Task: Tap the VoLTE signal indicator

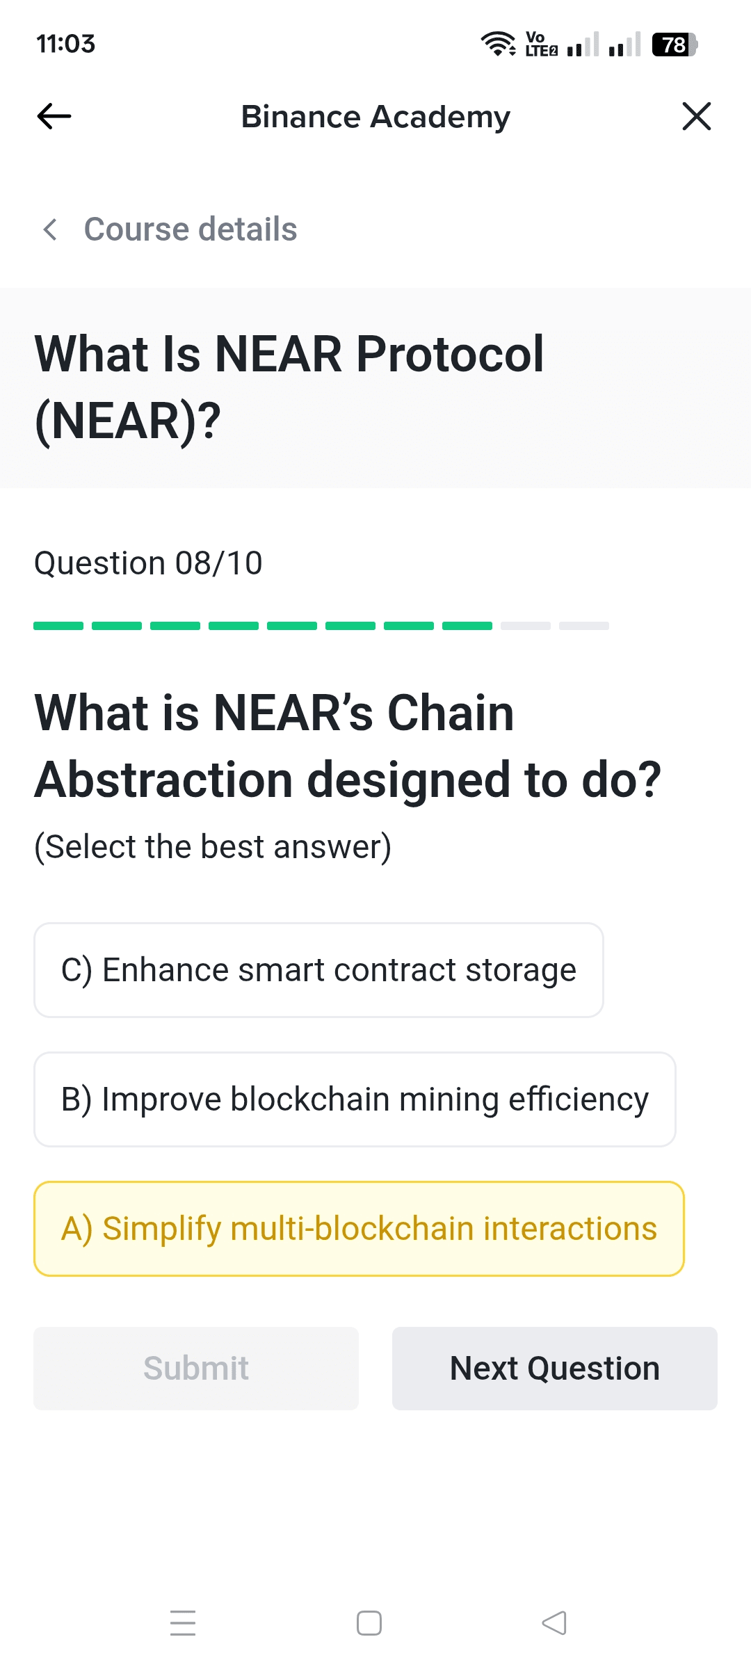Action: point(541,44)
